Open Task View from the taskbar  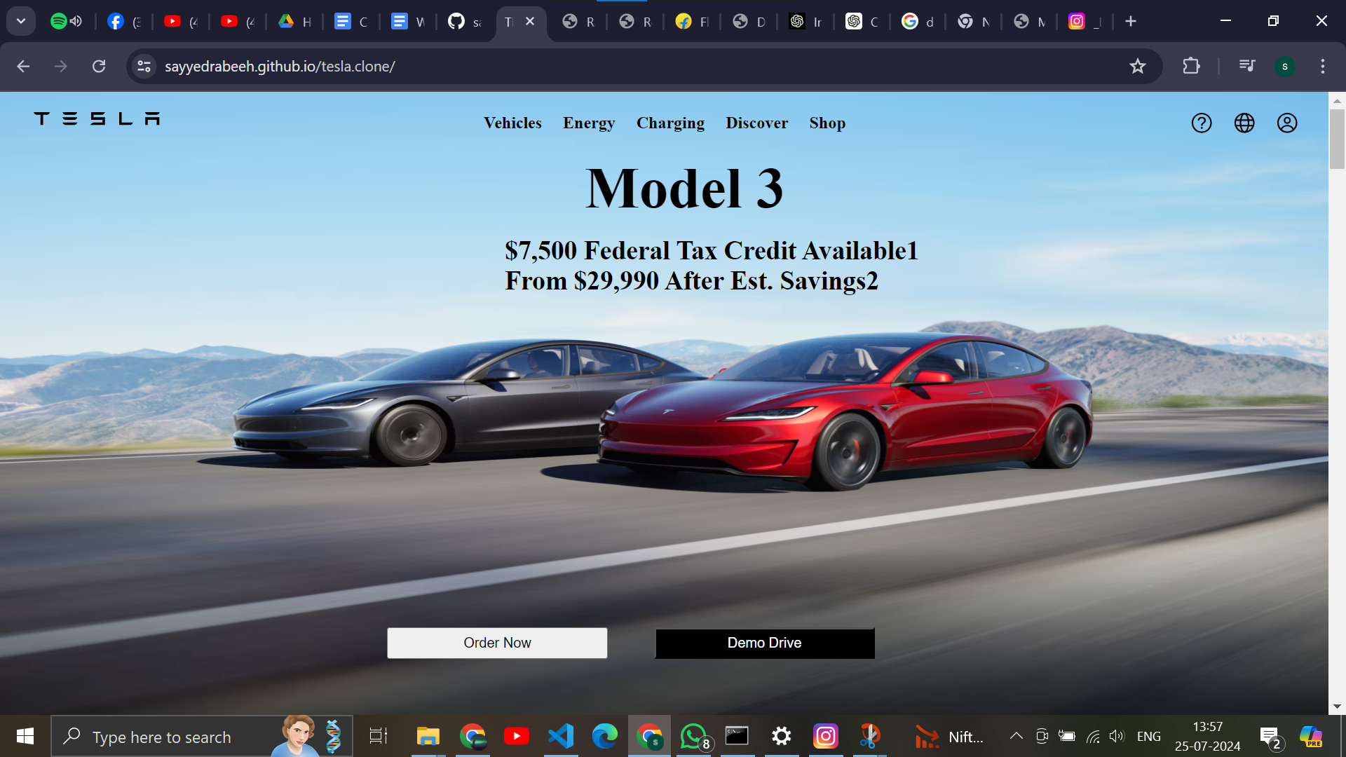379,736
